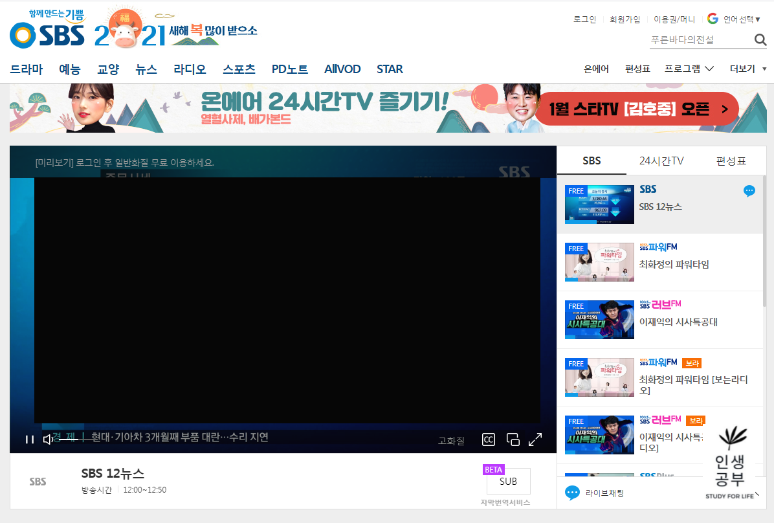Pause the live video
This screenshot has height=523, width=774.
point(30,439)
